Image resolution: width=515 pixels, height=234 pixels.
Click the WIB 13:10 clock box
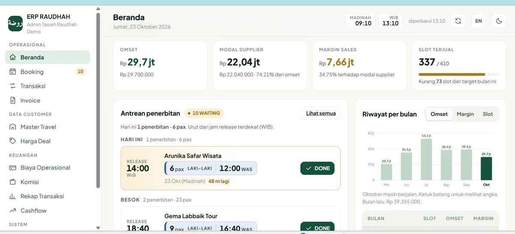391,21
